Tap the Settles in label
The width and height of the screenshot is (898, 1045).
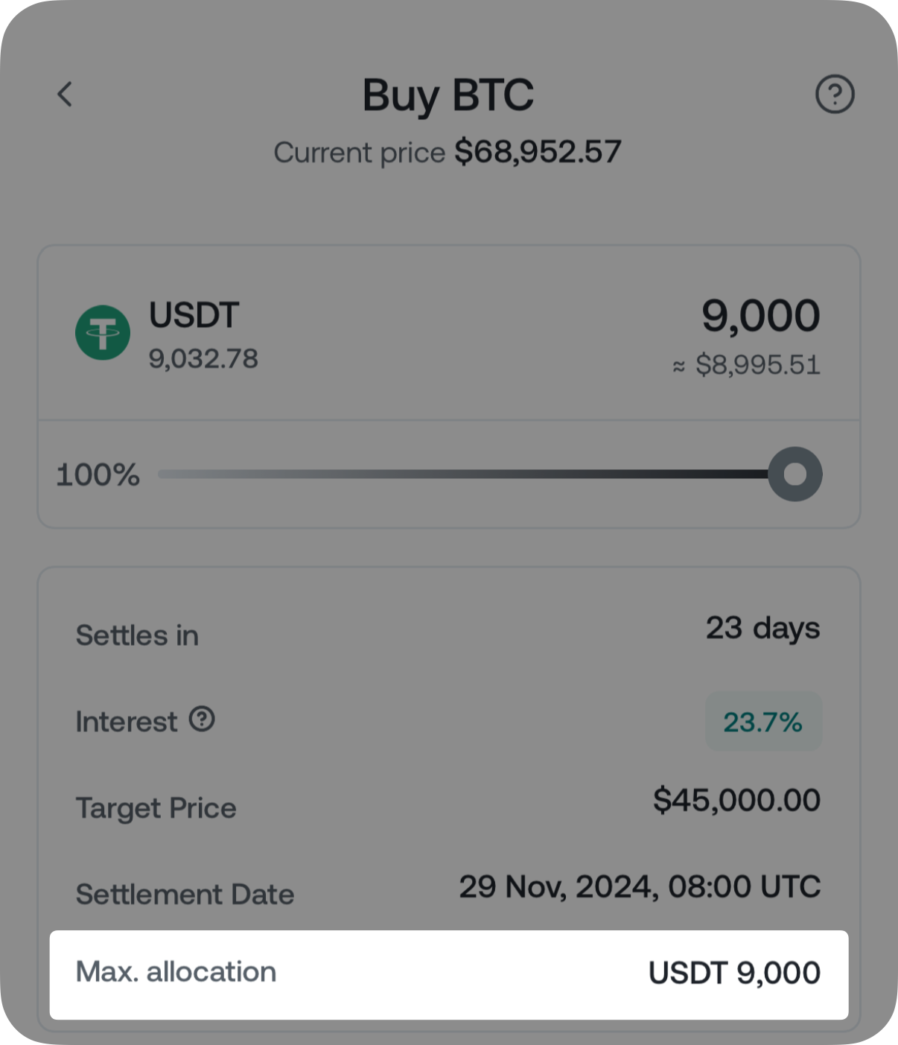point(137,635)
